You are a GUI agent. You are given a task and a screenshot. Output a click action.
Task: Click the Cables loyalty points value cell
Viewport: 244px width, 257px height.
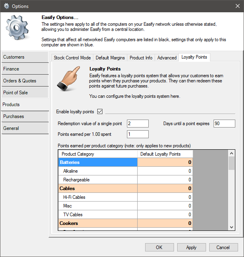coord(165,188)
